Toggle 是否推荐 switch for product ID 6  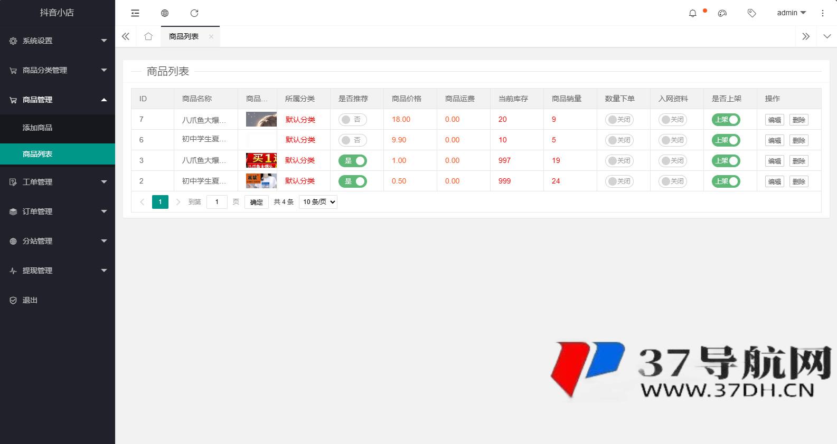(x=353, y=140)
